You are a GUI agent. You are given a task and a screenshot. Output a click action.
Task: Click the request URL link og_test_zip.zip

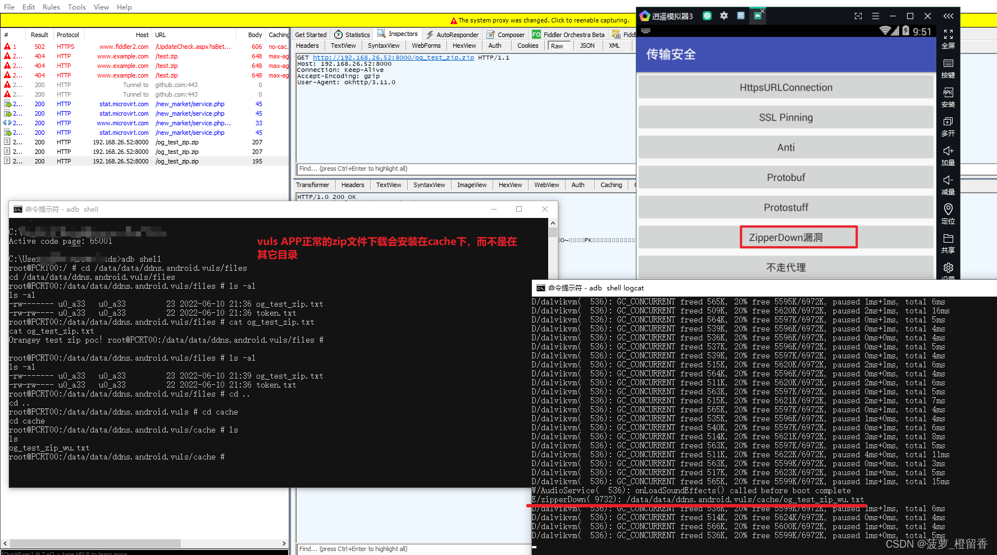click(x=393, y=57)
